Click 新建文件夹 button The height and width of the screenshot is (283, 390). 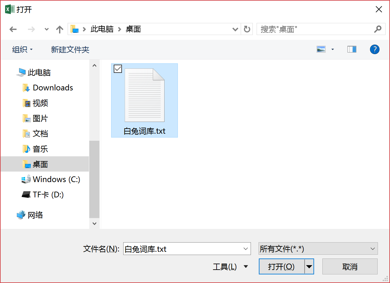pyautogui.click(x=70, y=49)
